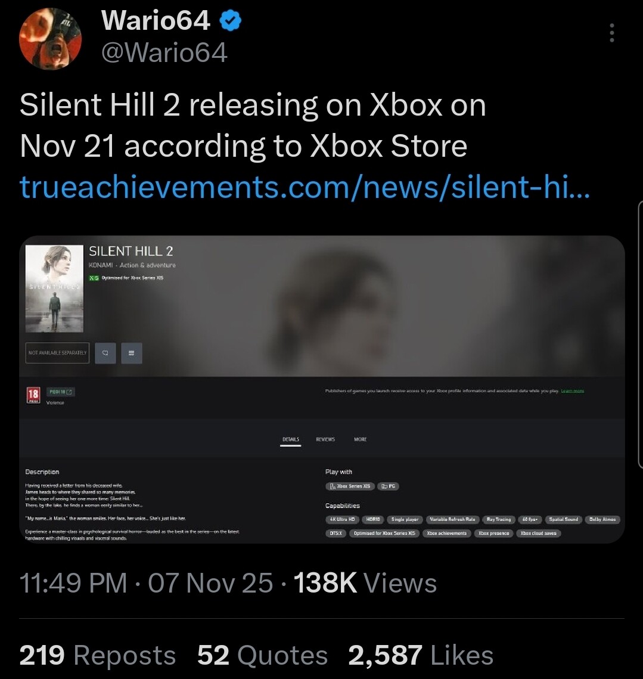Viewport: 643px width, 679px height.
Task: Click the Xbox Series X|S play-with tag
Action: pos(350,486)
